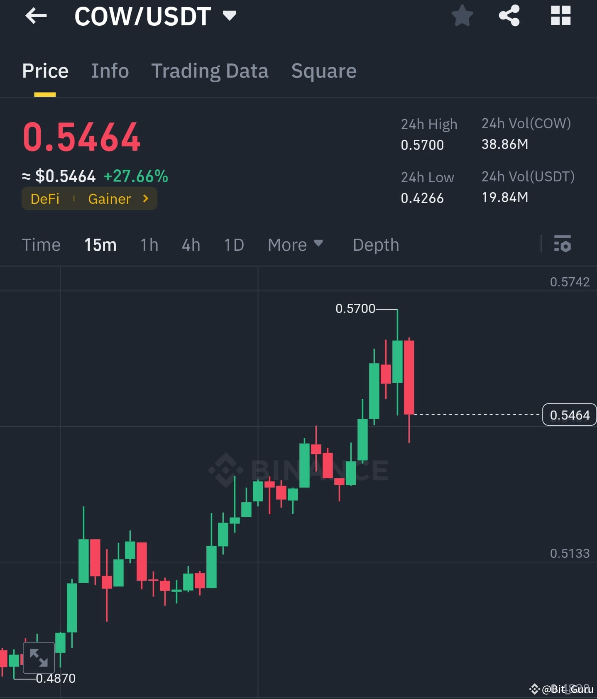
Task: Open the COW/USDT pair selector dropdown
Action: pos(229,16)
